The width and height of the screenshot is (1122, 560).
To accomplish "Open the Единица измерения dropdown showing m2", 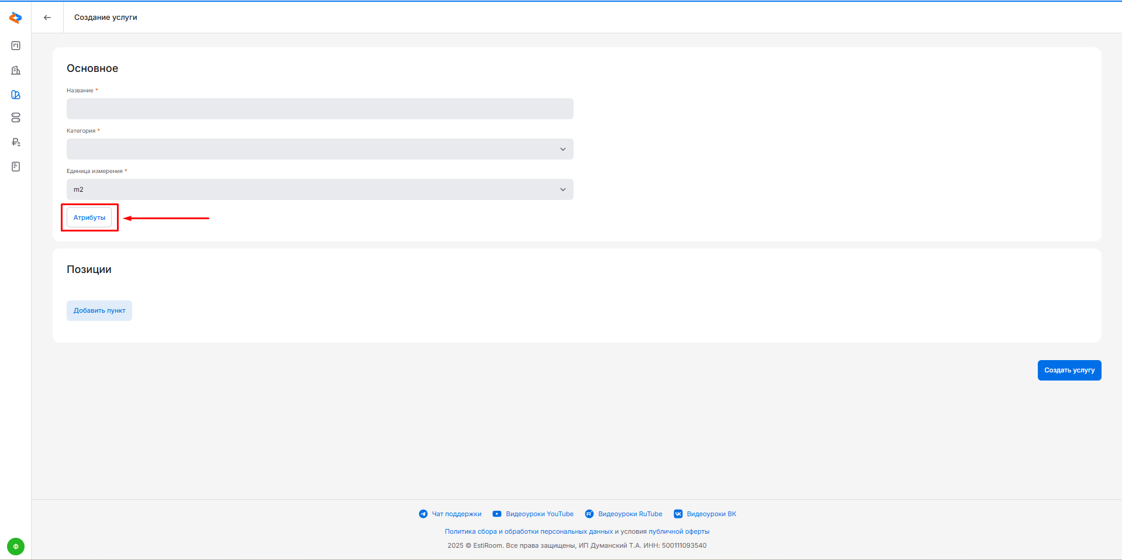I will 319,189.
